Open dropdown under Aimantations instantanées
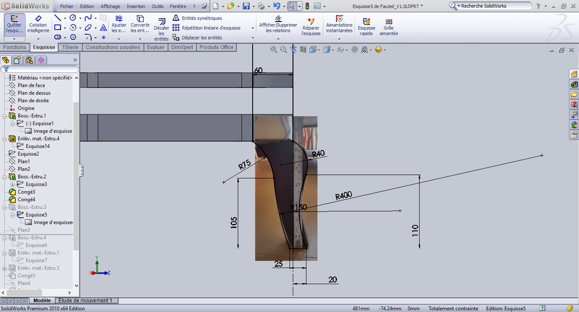 (339, 39)
